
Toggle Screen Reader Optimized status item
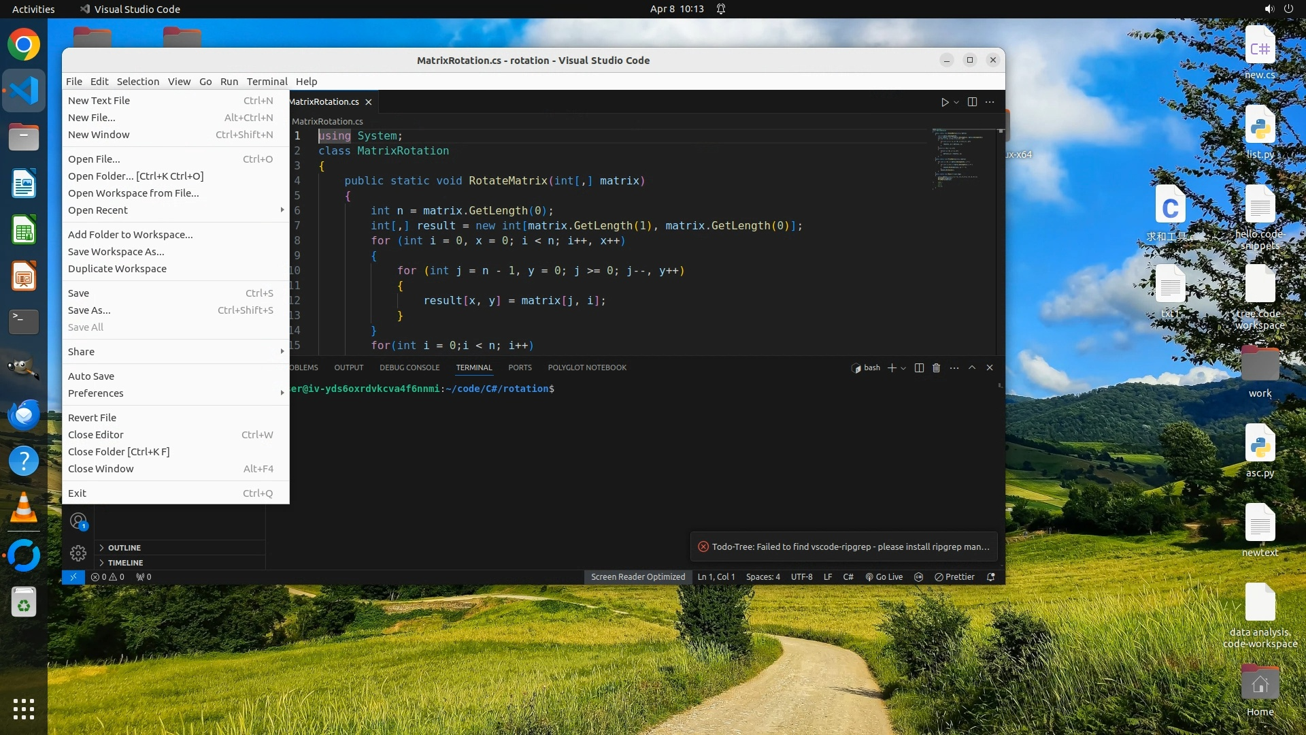click(637, 577)
